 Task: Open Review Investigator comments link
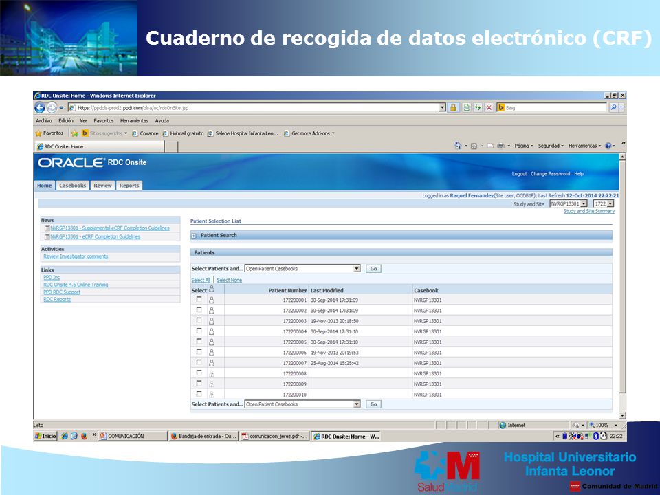click(76, 256)
